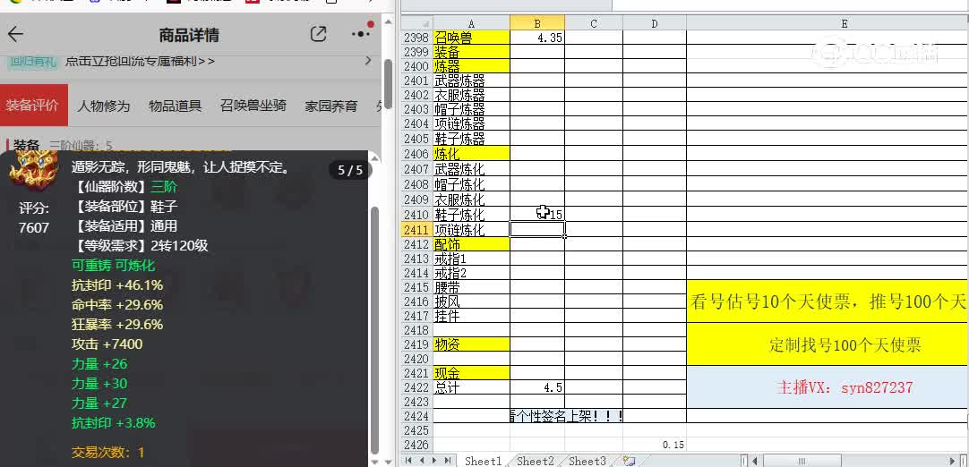The width and height of the screenshot is (969, 467).
Task: Select the 武器炼器 cell
Action: [472, 81]
